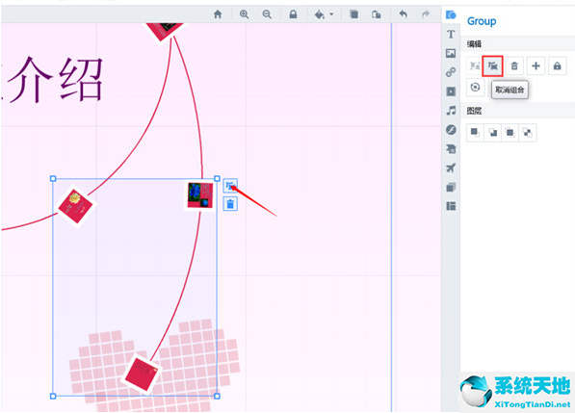The image size is (575, 413).
Task: Open the Text tool in the sidebar
Action: pyautogui.click(x=451, y=34)
